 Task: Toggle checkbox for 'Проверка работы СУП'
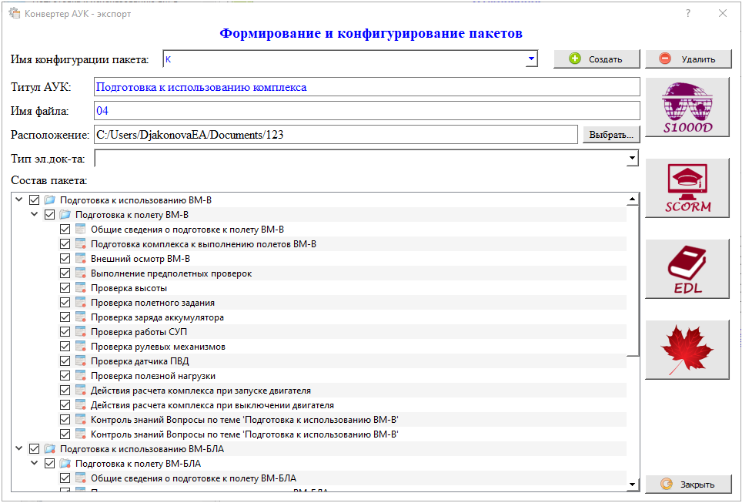click(x=65, y=332)
